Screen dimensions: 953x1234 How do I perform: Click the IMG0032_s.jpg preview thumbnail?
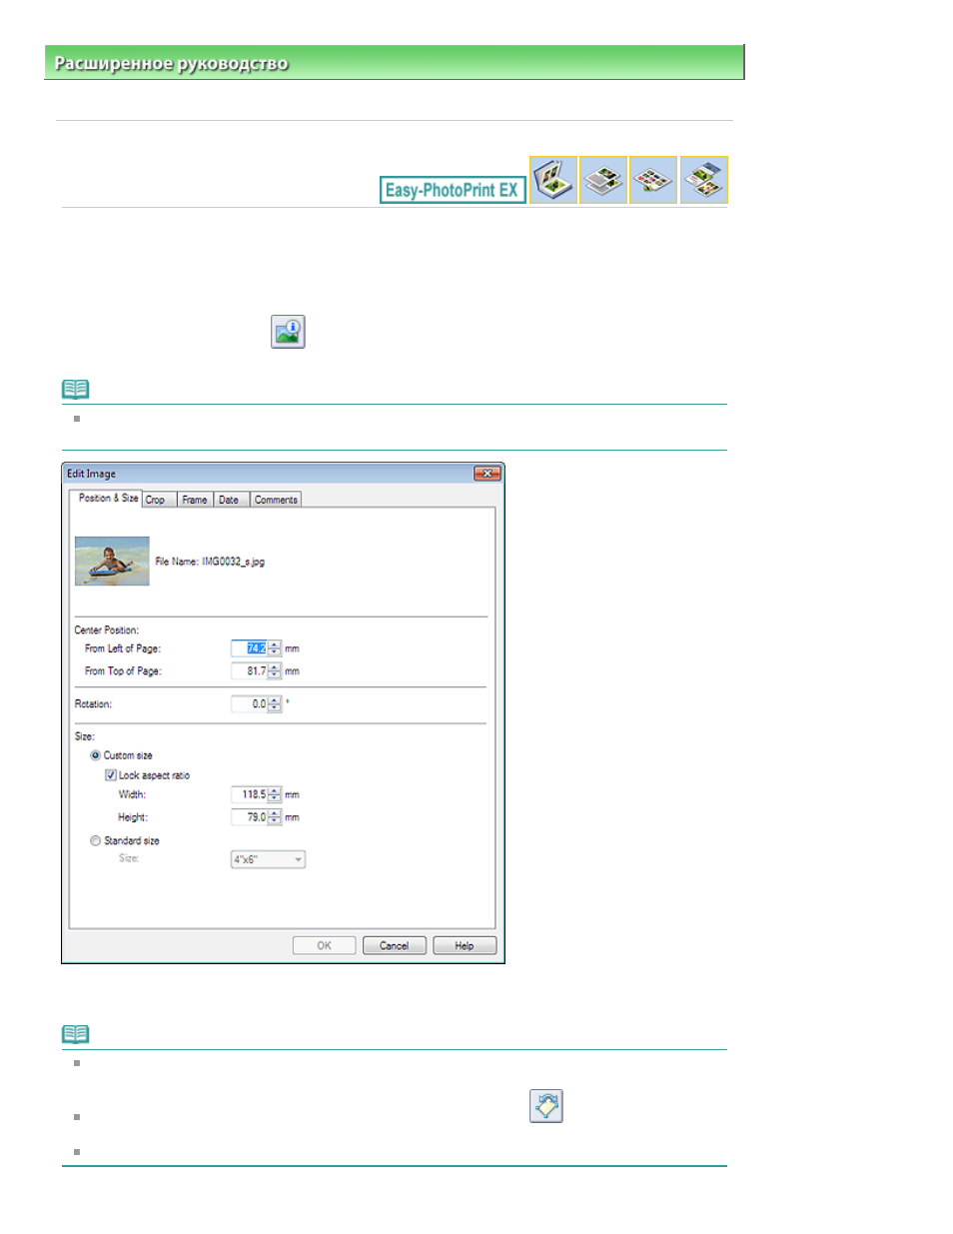tap(112, 561)
